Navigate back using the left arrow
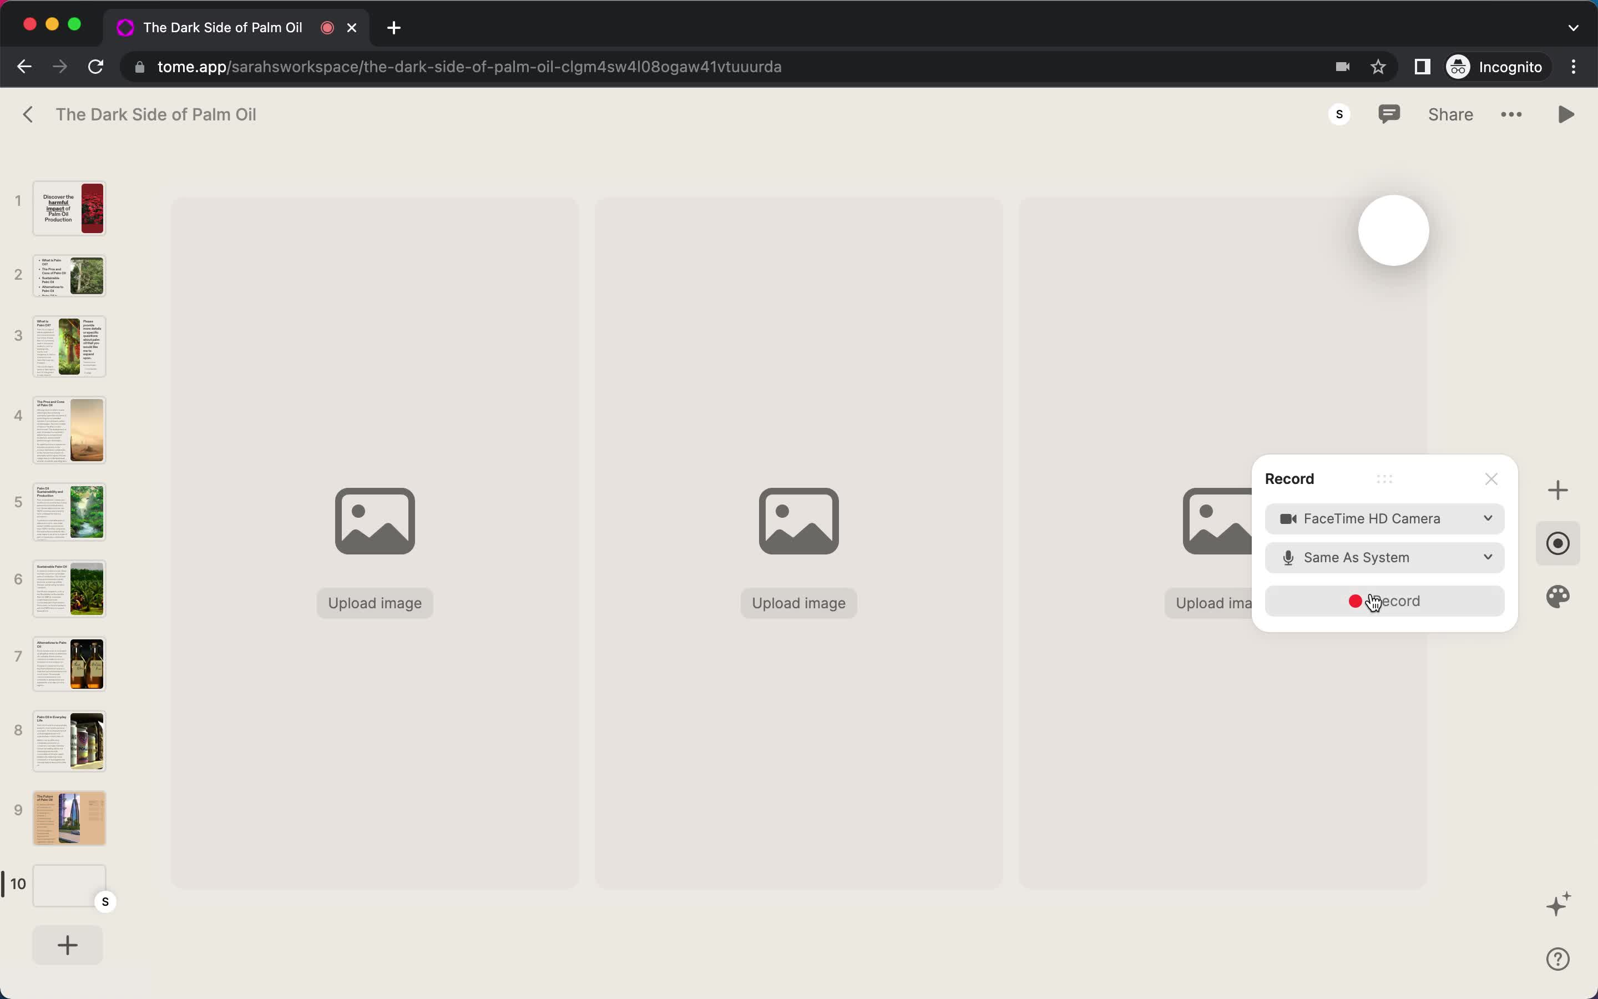Screen dimensions: 1598x999 [29, 114]
